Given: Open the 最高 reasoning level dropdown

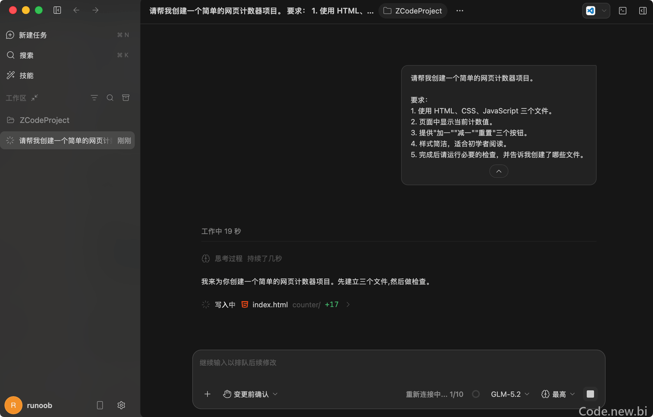Looking at the screenshot, I should click(558, 394).
